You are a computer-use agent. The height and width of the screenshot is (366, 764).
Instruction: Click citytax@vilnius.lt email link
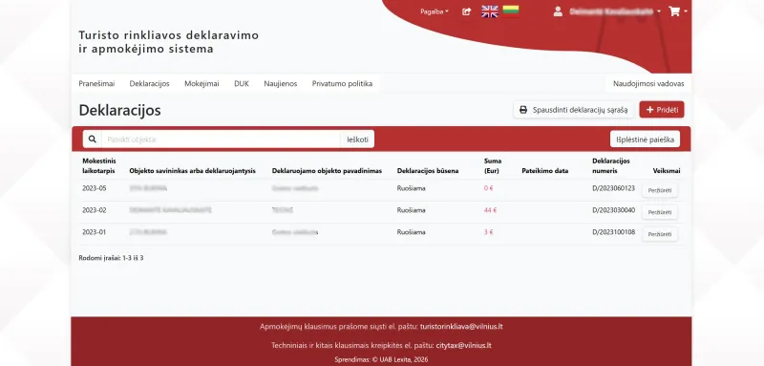[463, 345]
